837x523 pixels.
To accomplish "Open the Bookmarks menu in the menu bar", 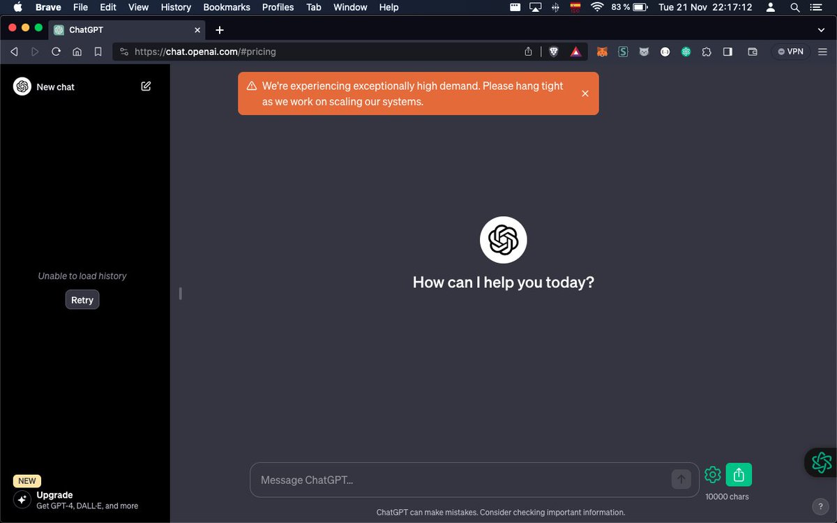I will (226, 7).
